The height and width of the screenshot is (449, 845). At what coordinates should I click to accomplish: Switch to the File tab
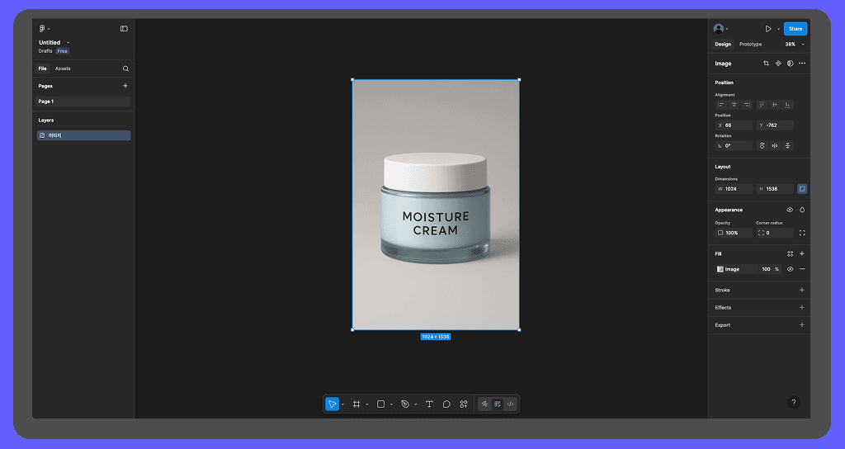pos(43,69)
